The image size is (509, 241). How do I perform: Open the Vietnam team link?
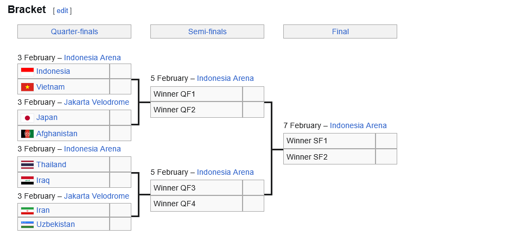(x=50, y=87)
